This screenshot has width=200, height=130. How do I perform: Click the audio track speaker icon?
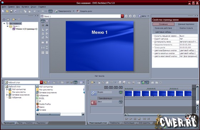pyautogui.click(x=94, y=103)
